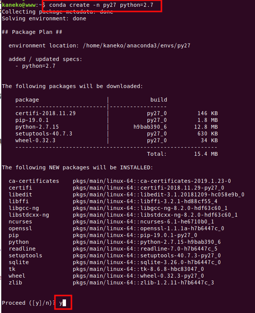Click the 'package' column header
Viewport: 255px width, 313px height.
tap(27, 100)
